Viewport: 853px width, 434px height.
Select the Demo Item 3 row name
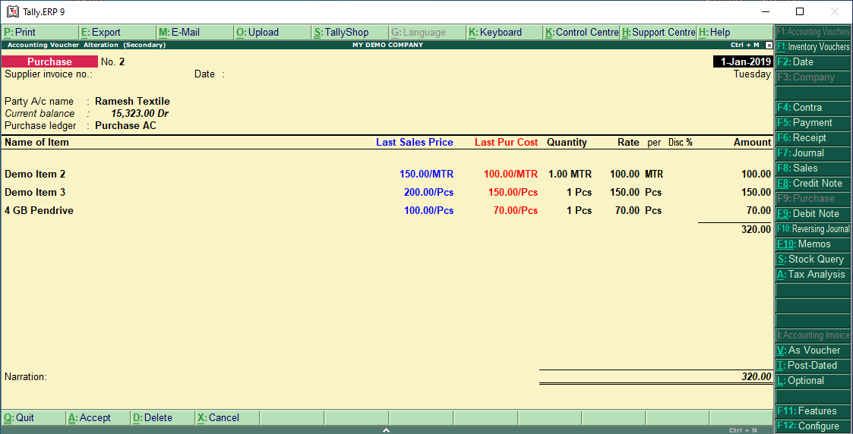[x=35, y=192]
